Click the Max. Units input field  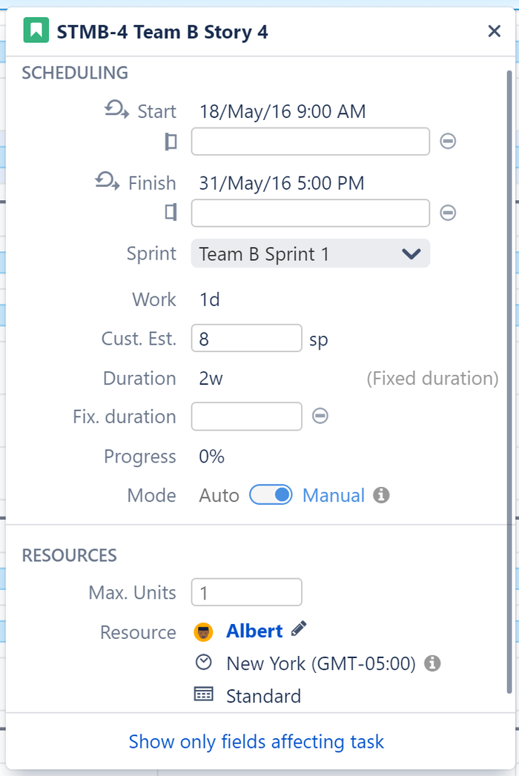click(x=246, y=592)
